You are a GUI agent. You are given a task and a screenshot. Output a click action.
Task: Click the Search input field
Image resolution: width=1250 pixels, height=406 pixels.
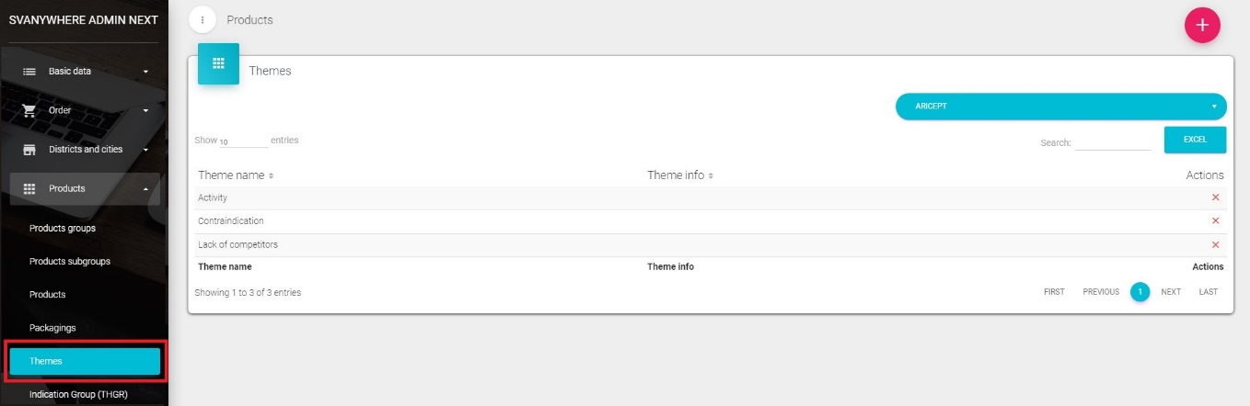coord(1113,142)
